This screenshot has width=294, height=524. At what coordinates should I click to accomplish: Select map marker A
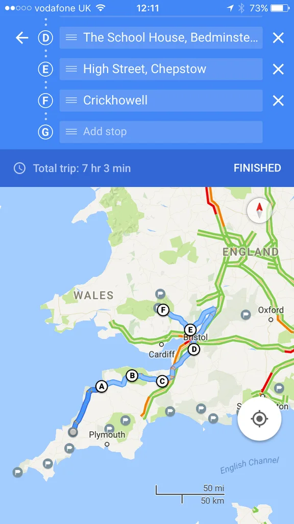(x=102, y=386)
